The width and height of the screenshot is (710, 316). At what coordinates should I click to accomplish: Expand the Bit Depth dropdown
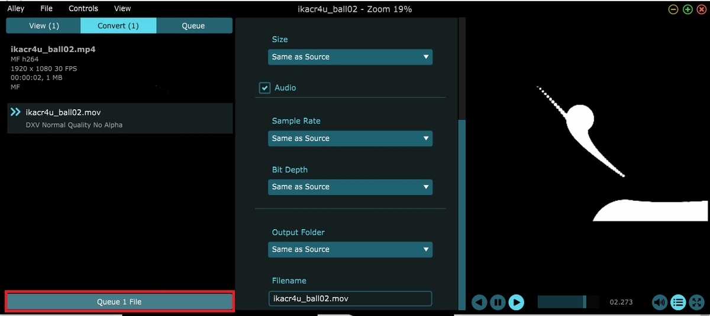pos(350,187)
